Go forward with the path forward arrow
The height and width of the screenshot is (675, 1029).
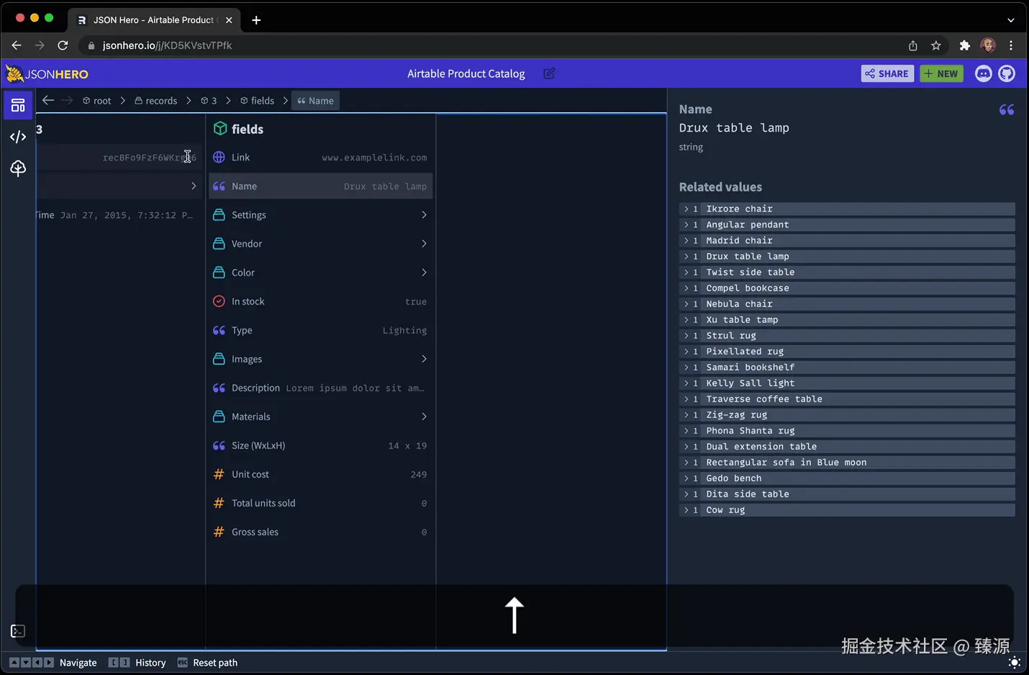click(67, 100)
